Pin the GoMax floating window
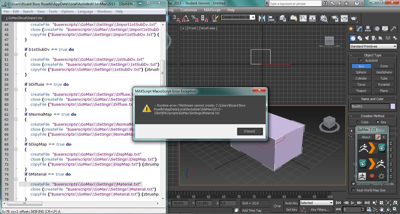This screenshot has width=400, height=214. [378, 137]
